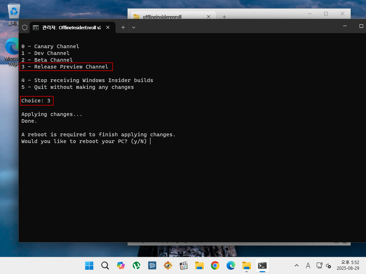Close the OfflineInsiderEnroll terminal tab
This screenshot has width=366, height=274.
coord(108,27)
